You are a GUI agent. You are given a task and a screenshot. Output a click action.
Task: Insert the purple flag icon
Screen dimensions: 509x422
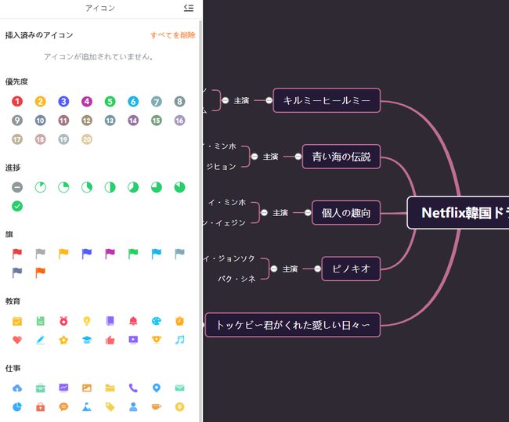coord(110,254)
